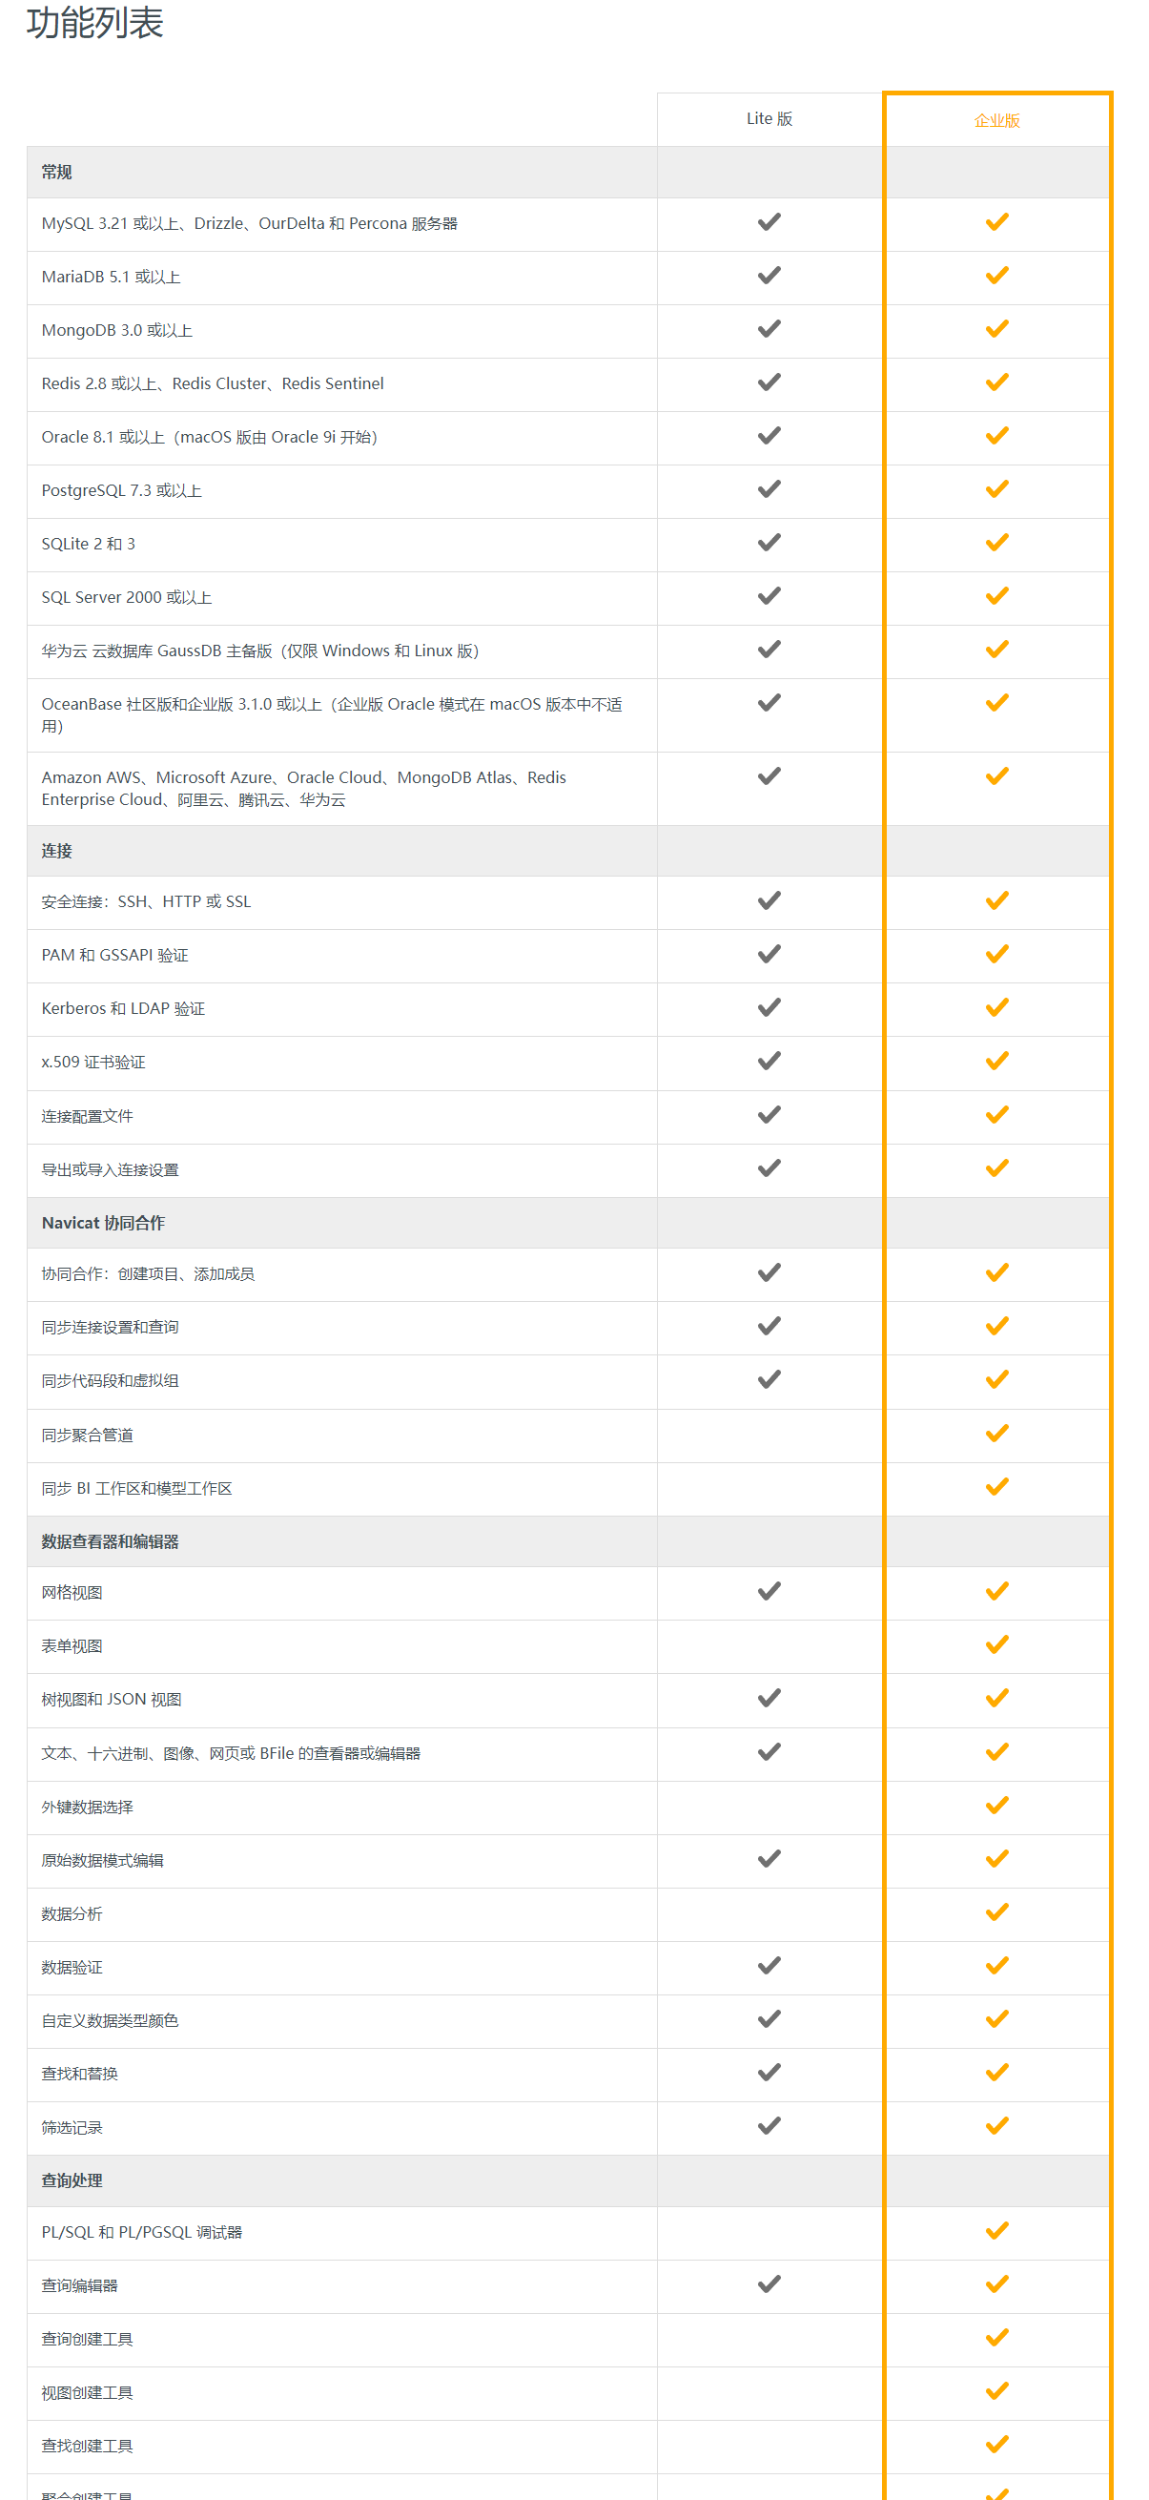The image size is (1149, 2500).
Task: Click enterprise checkmark for 表单视图 row
Action: click(996, 1645)
